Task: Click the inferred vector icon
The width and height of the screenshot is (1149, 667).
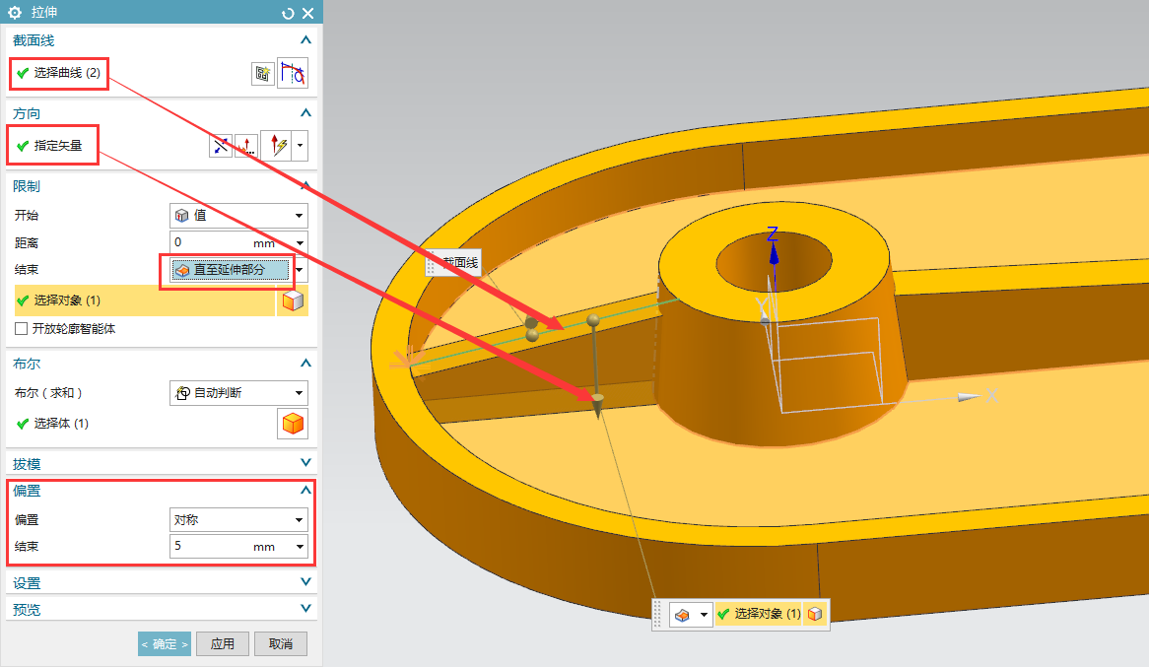Action: click(277, 145)
